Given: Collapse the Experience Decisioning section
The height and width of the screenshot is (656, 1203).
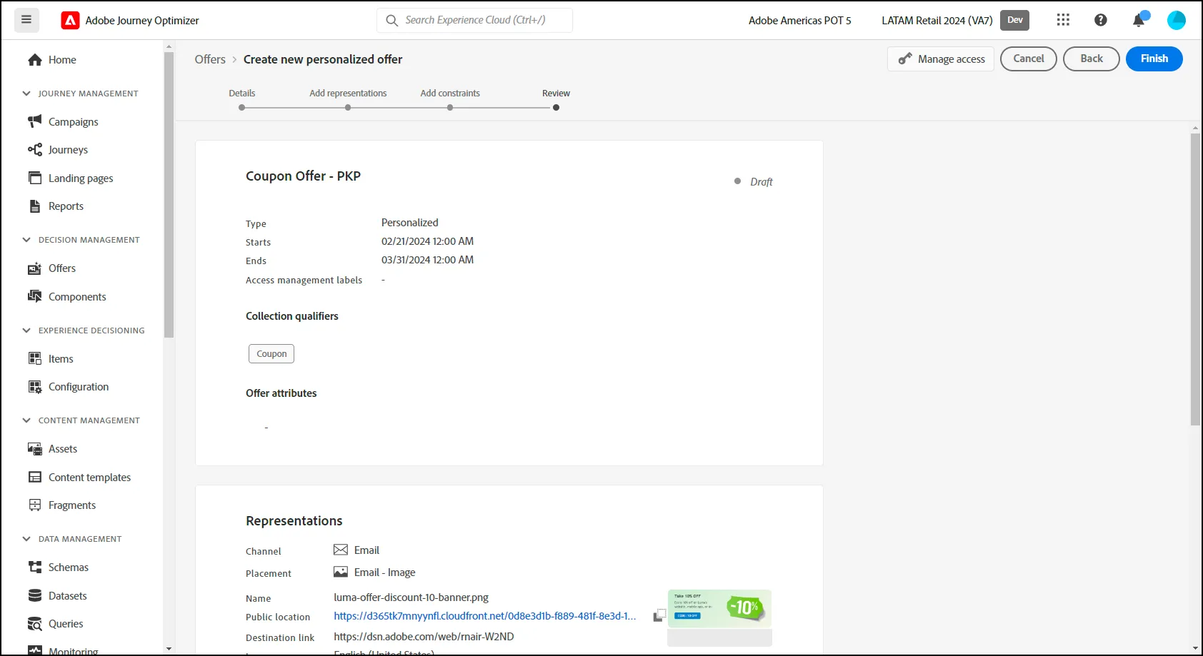Looking at the screenshot, I should click(26, 330).
